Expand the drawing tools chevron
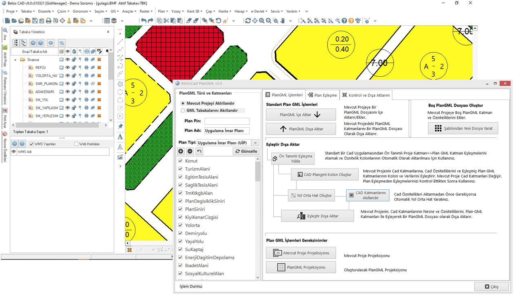The width and height of the screenshot is (514, 297). (120, 166)
